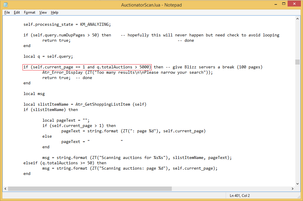The width and height of the screenshot is (303, 201).
Task: Click the horizontal scrollbar right arrow
Action: [293, 189]
